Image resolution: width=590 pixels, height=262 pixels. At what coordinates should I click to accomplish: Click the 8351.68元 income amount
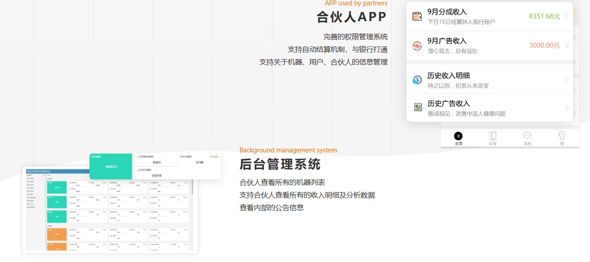pyautogui.click(x=544, y=16)
